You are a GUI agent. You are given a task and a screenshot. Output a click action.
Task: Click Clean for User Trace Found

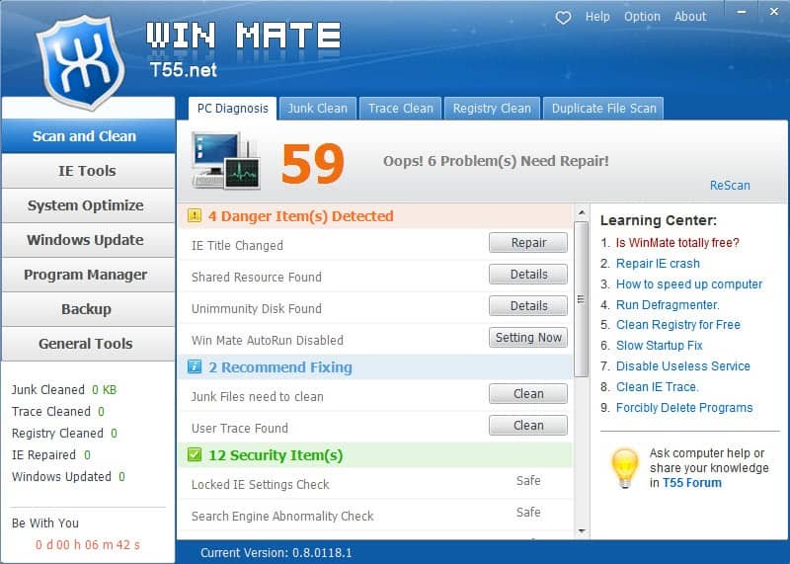point(528,426)
